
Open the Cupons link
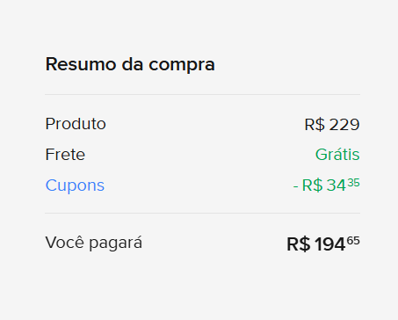tap(75, 185)
